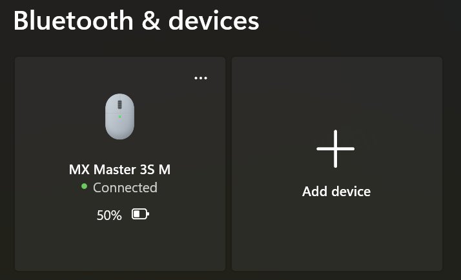Click the ampersand in the page title
The image size is (461, 280).
pos(151,21)
